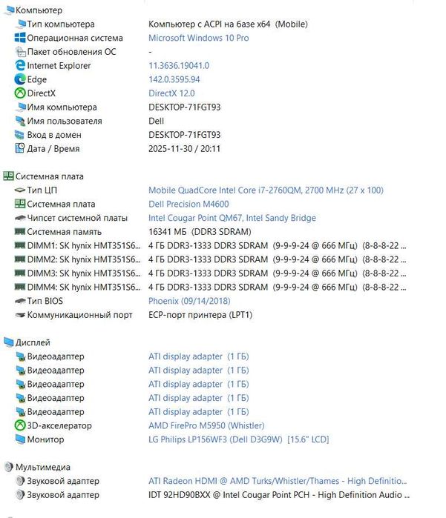Select the Тип ЦП row label

(x=42, y=190)
